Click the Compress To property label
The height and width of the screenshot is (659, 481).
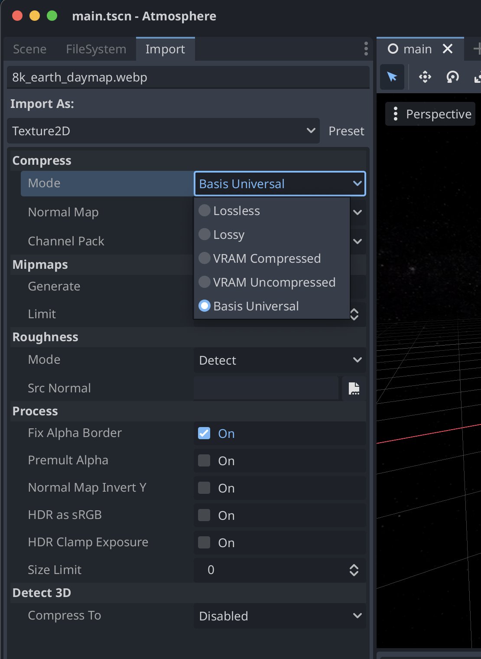pos(65,615)
